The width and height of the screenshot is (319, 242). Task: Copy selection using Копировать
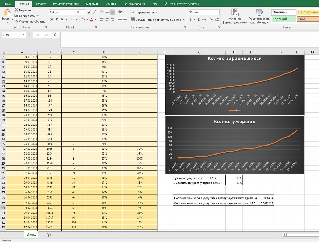pyautogui.click(x=25, y=16)
